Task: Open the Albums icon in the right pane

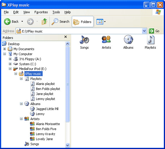Action: pos(128,40)
